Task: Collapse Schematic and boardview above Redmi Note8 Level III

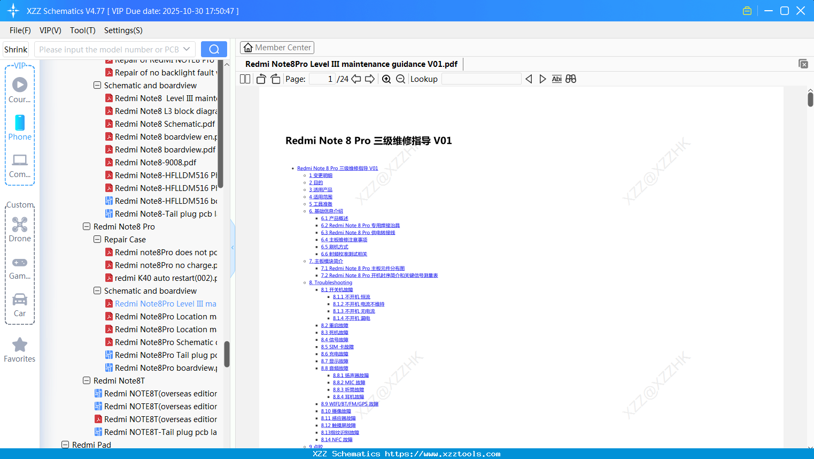Action: [97, 86]
